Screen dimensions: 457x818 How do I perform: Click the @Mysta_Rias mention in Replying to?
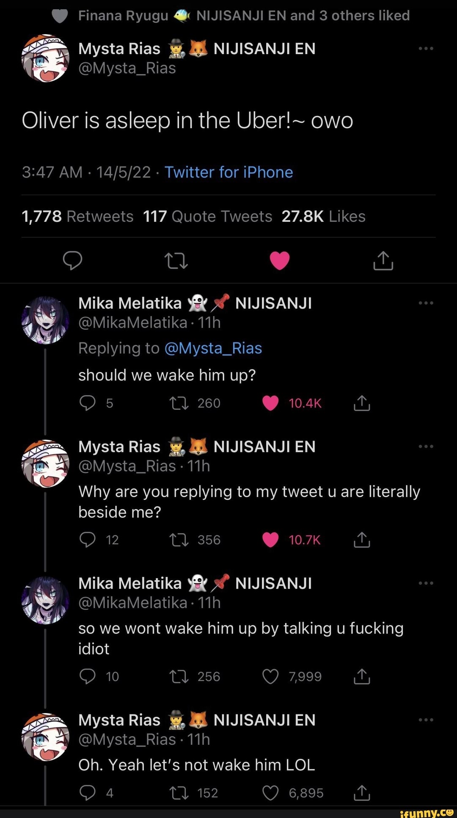(x=213, y=347)
